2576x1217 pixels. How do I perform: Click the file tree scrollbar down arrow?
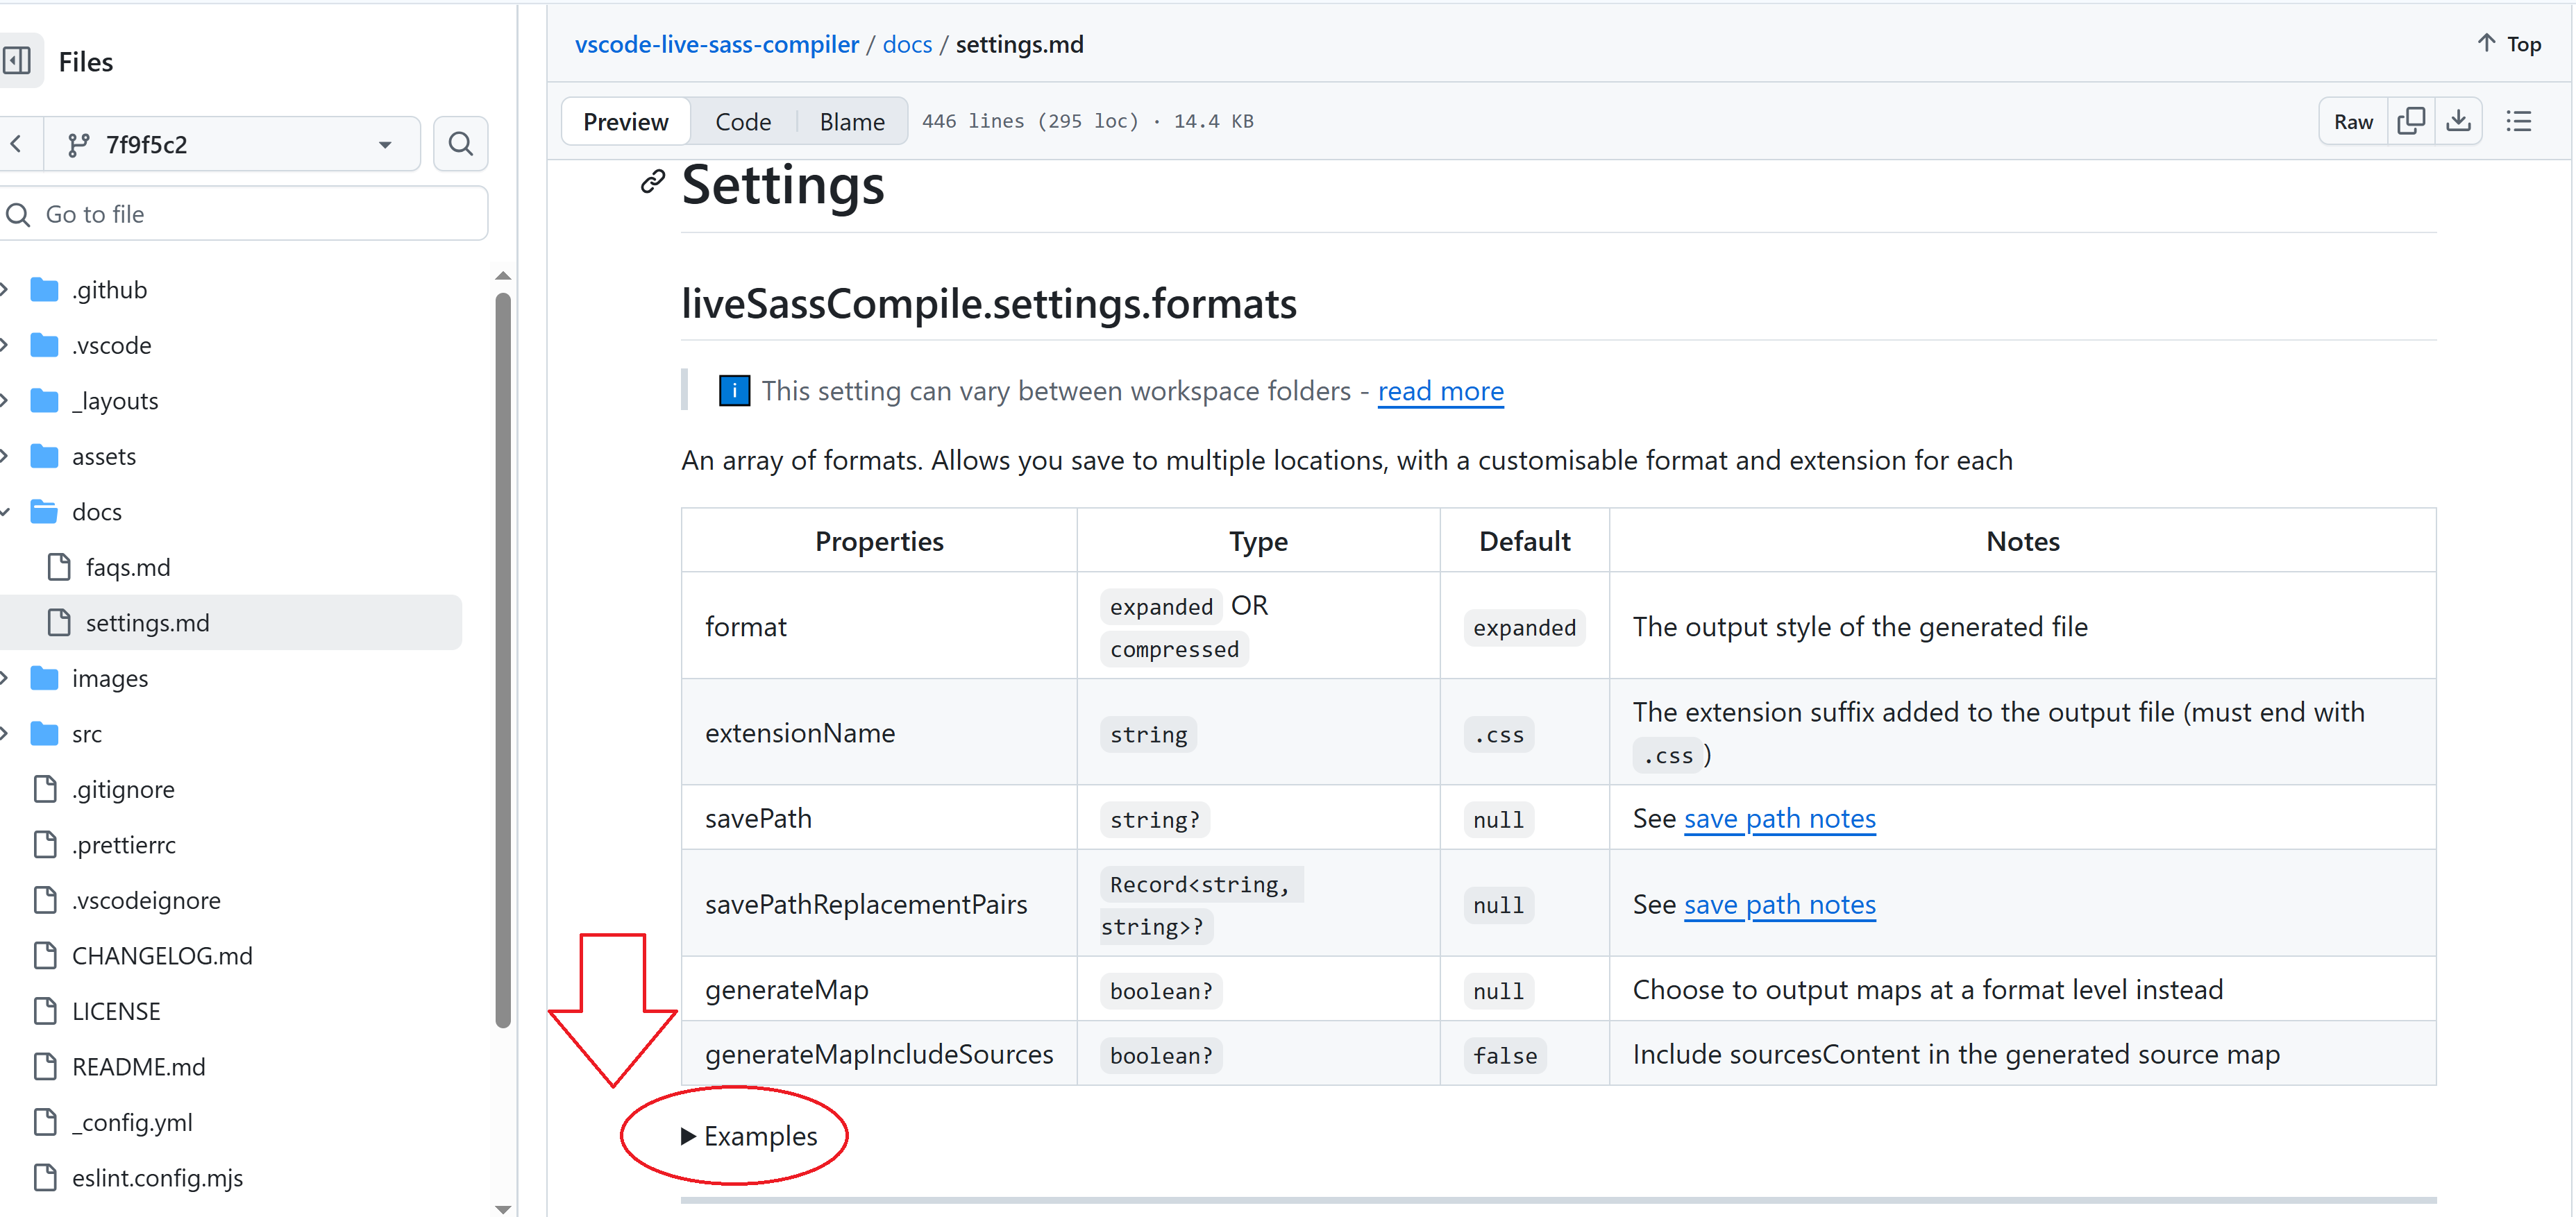503,1208
